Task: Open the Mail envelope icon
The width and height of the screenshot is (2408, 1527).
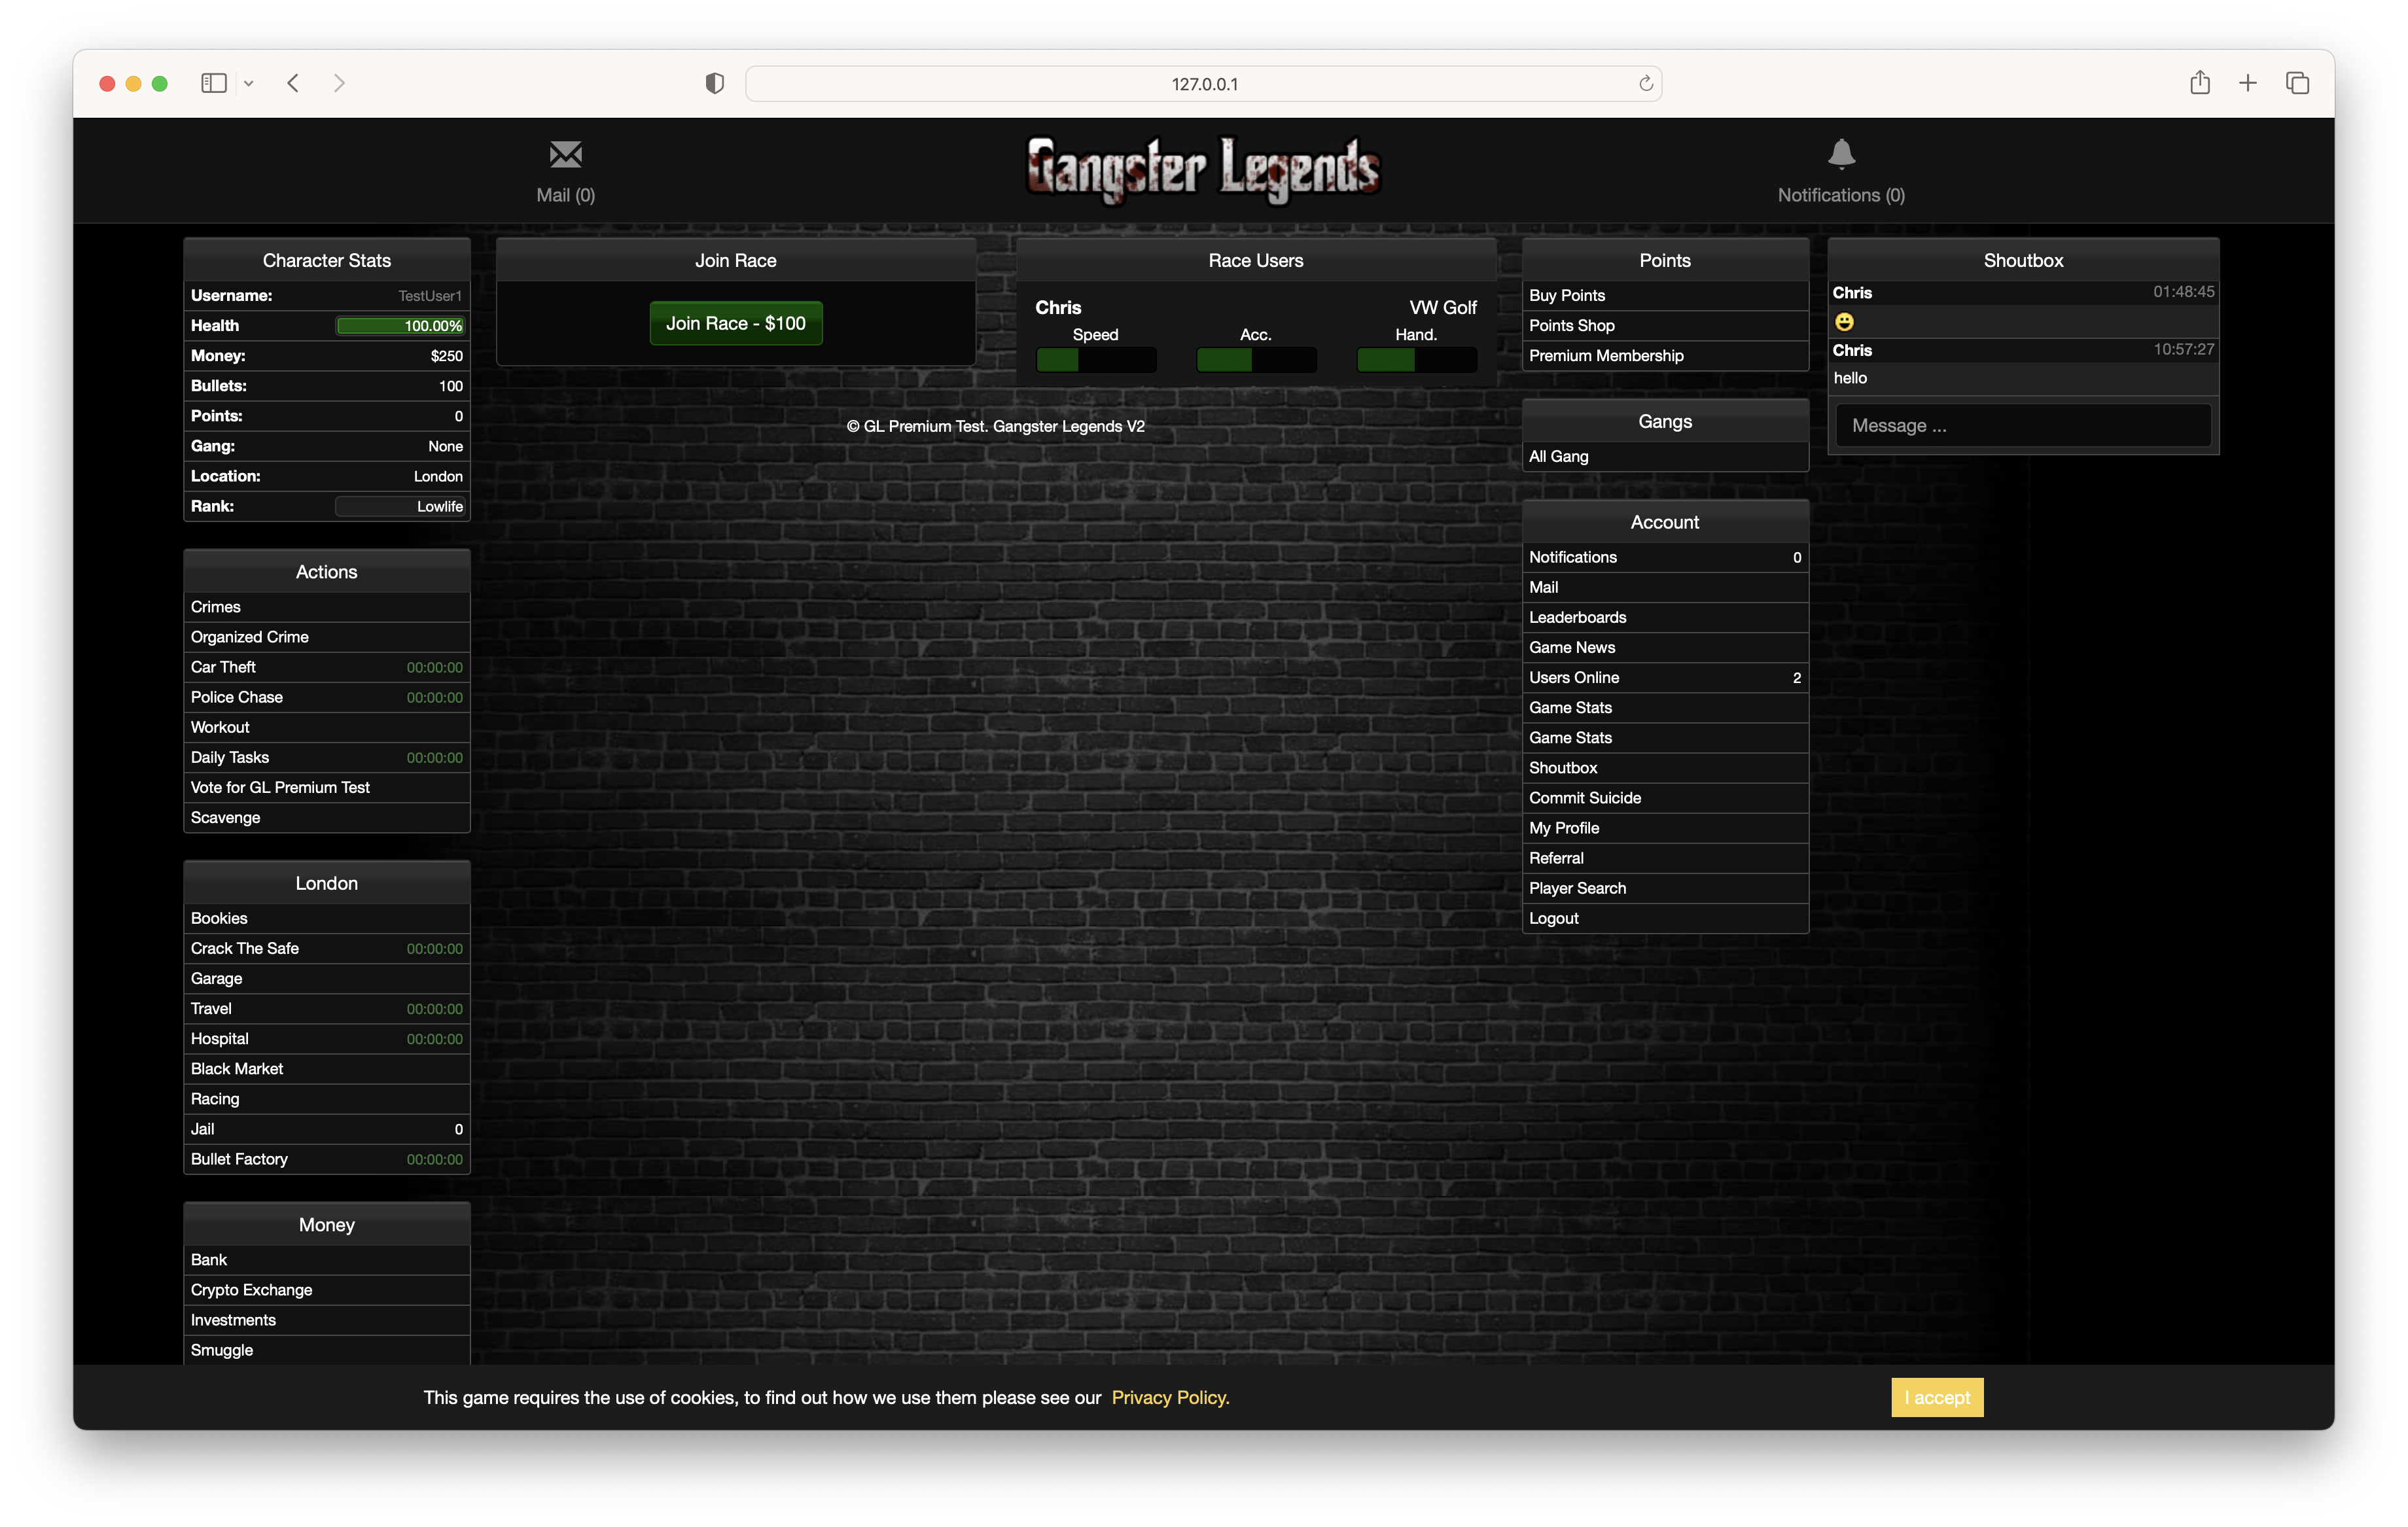Action: [x=565, y=154]
